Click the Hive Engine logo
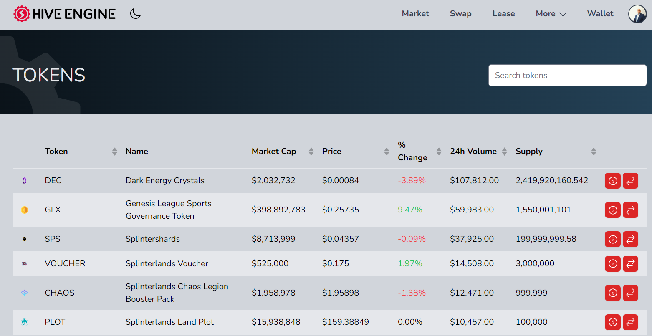This screenshot has height=336, width=652. (65, 14)
